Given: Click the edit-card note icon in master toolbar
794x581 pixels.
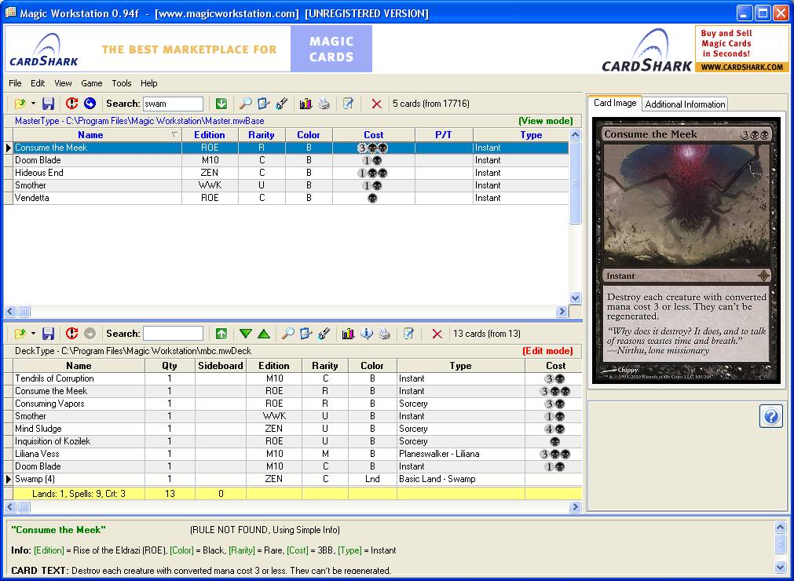Looking at the screenshot, I should pos(263,104).
